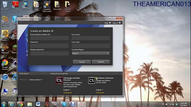Click the CREATE button
The image size is (191, 107).
point(101,62)
